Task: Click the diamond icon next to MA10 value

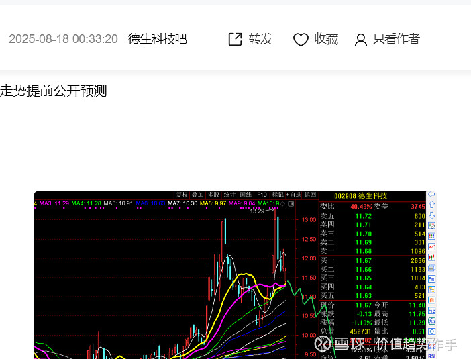Action: [x=282, y=204]
